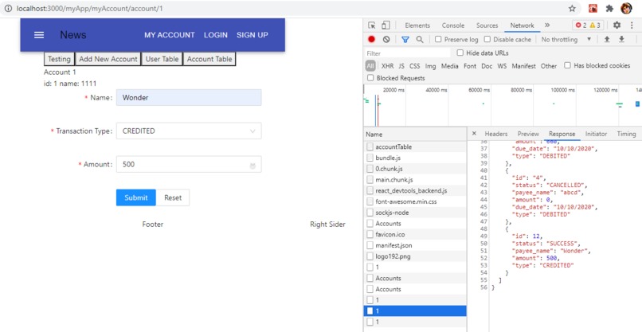Switch to the Console tab
Screen dimensions: 642x332
point(453,25)
